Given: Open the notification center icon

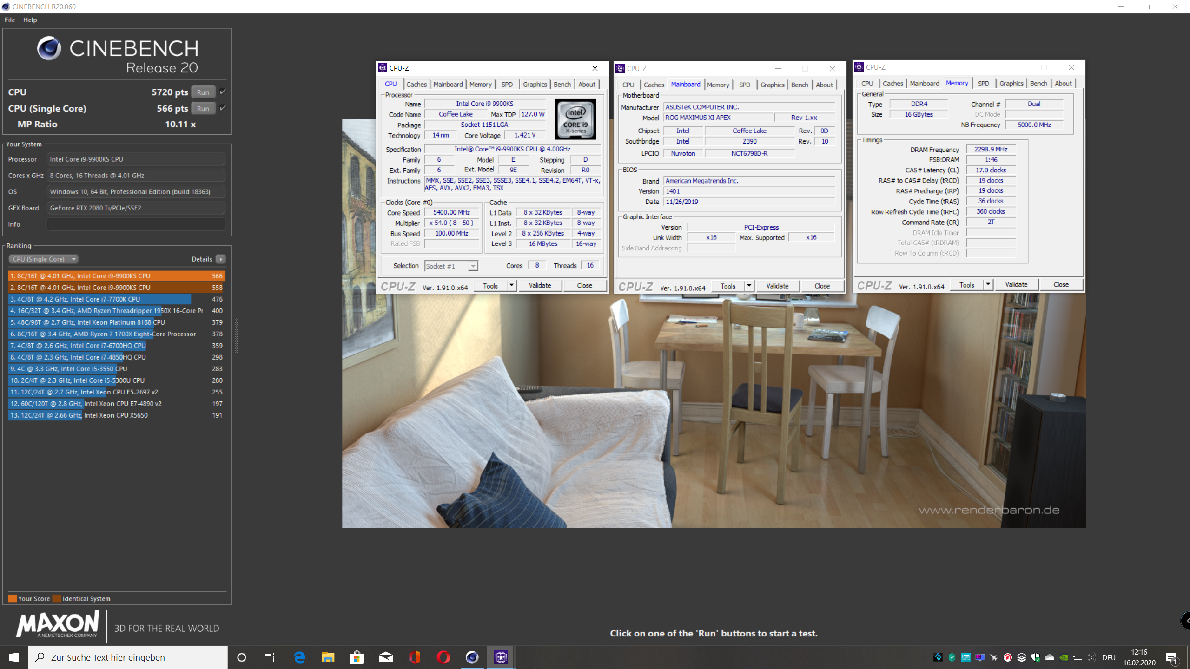Looking at the screenshot, I should 1171,657.
